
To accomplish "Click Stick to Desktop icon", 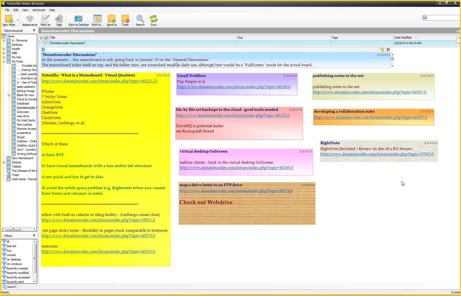I will pos(78,20).
